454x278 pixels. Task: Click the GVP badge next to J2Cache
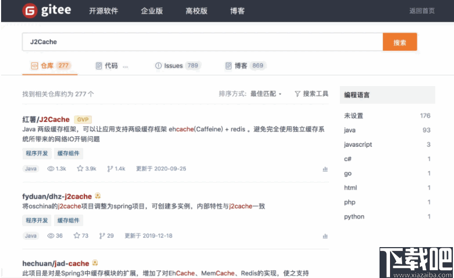83,119
